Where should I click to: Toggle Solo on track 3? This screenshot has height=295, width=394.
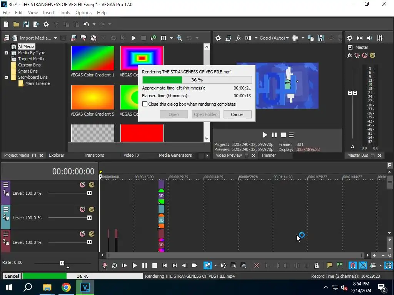(x=92, y=234)
